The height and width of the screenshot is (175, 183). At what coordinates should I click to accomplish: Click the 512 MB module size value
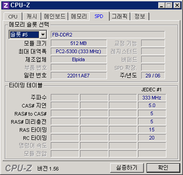79,43
